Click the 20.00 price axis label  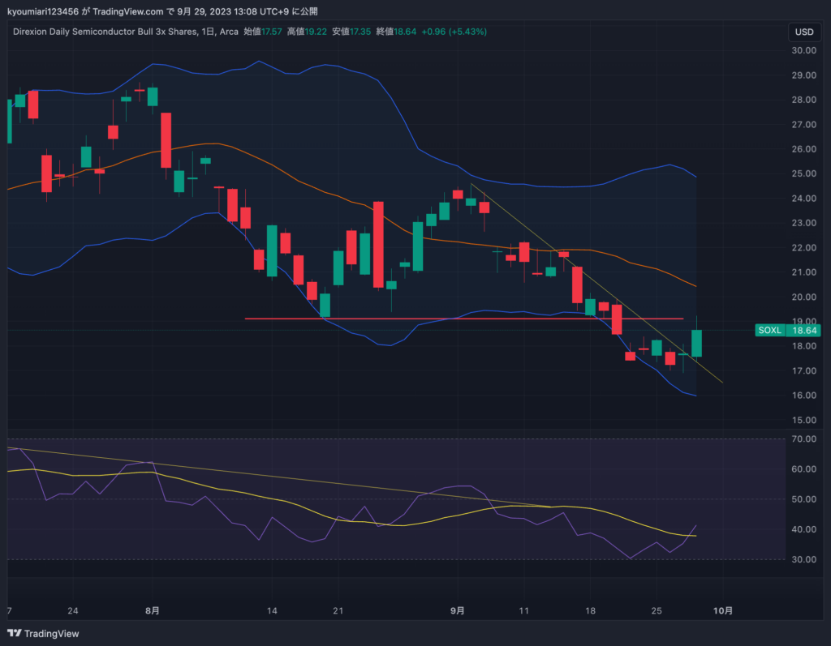(803, 297)
